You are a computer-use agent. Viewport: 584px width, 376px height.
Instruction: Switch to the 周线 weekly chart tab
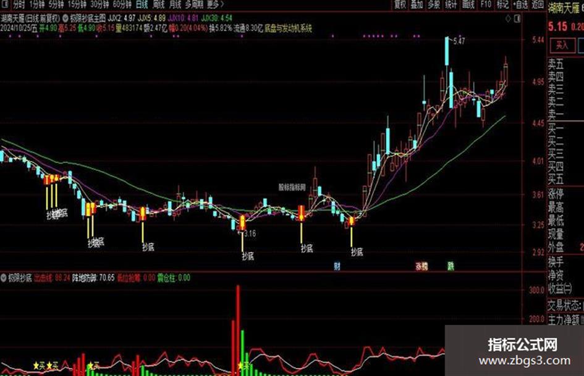[158, 4]
